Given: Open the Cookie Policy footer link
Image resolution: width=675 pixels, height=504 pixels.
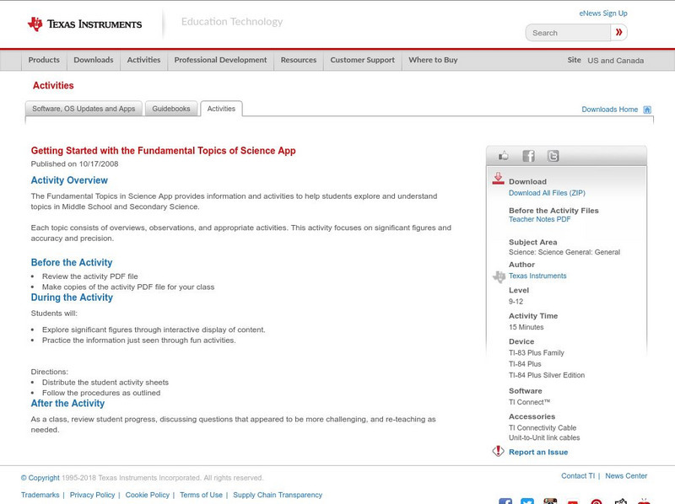Looking at the screenshot, I should (x=147, y=495).
